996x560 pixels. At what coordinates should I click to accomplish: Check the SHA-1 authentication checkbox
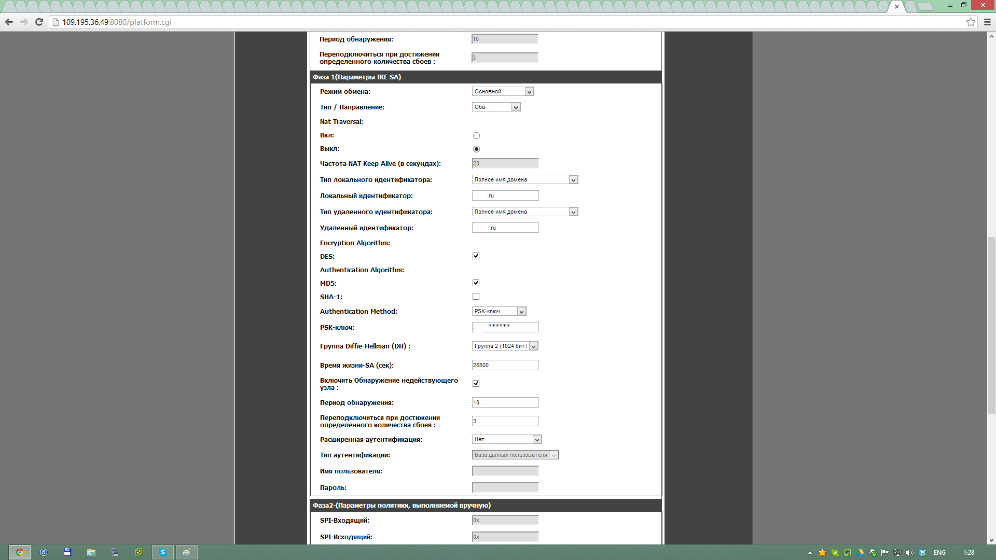point(476,297)
